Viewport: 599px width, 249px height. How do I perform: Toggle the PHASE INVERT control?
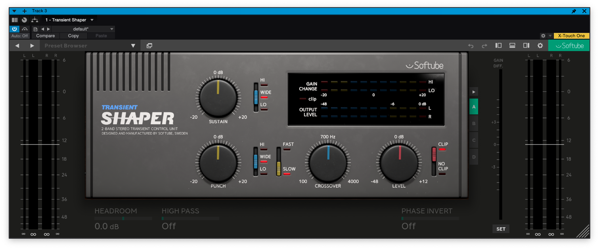(430, 219)
